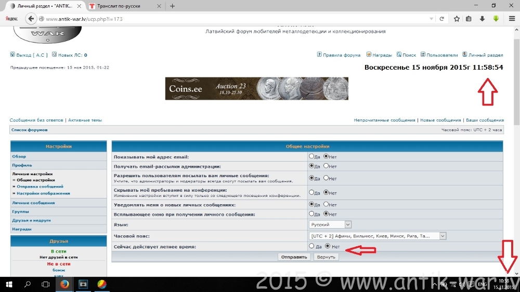Click the Награды medal icon

click(x=369, y=55)
